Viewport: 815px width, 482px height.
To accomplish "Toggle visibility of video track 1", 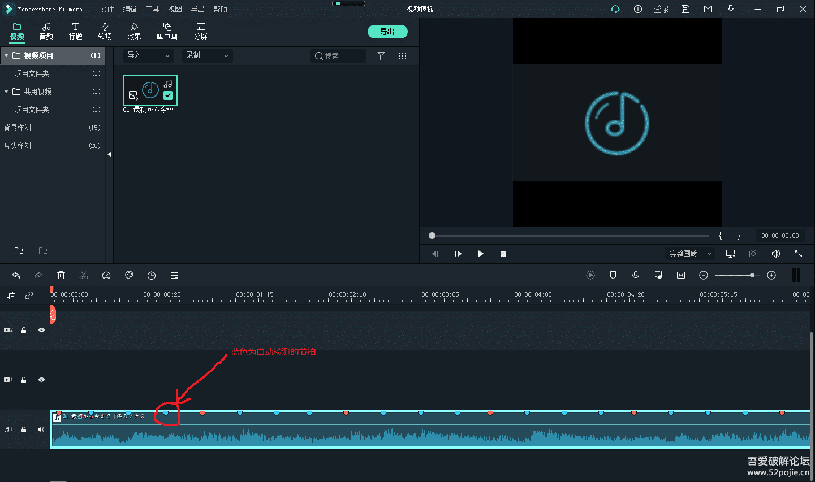I will (41, 380).
